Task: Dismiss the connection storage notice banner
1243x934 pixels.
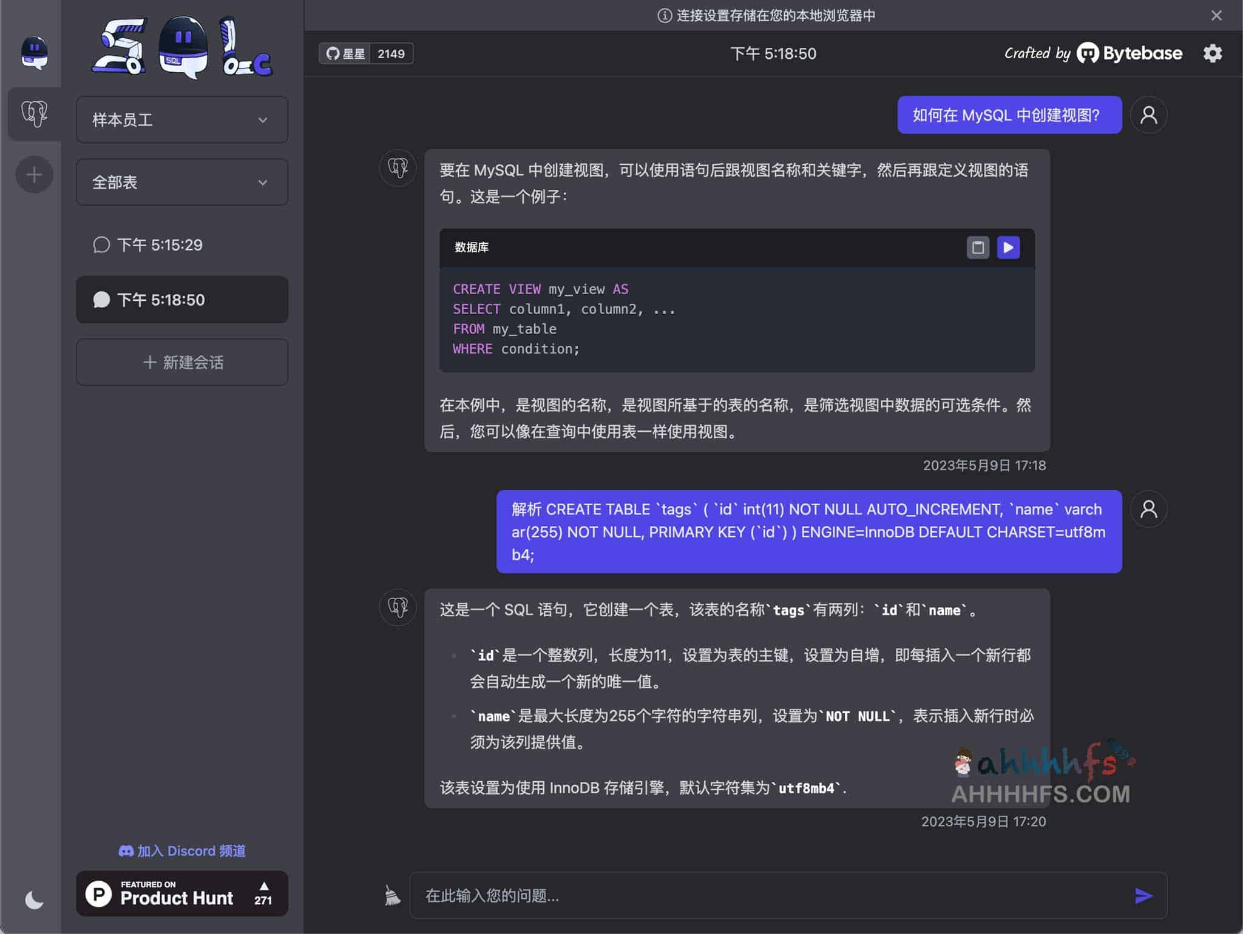Action: [1216, 15]
